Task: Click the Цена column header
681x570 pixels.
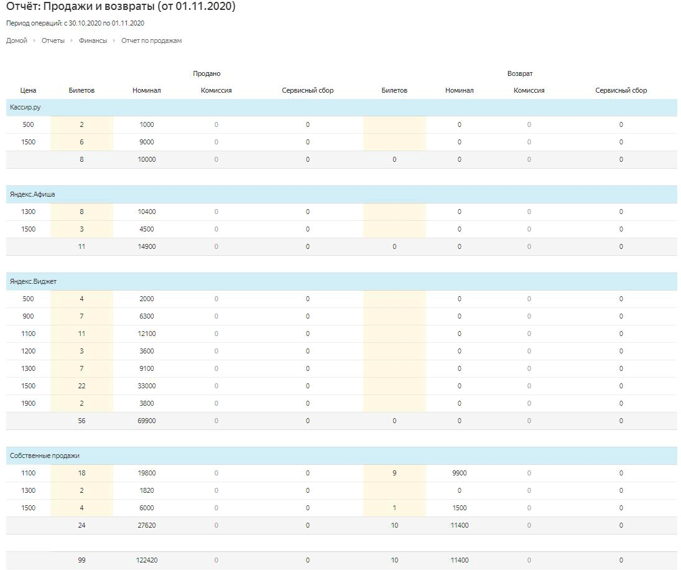Action: (x=28, y=90)
